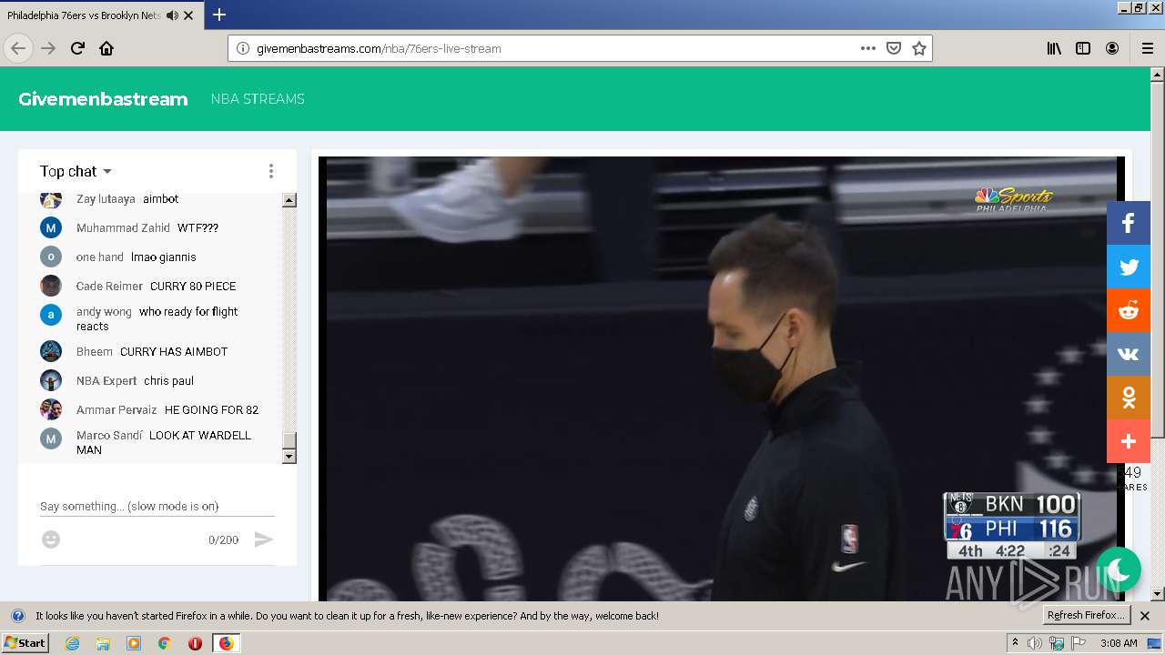Share stream on Odnoklassniki

1129,398
